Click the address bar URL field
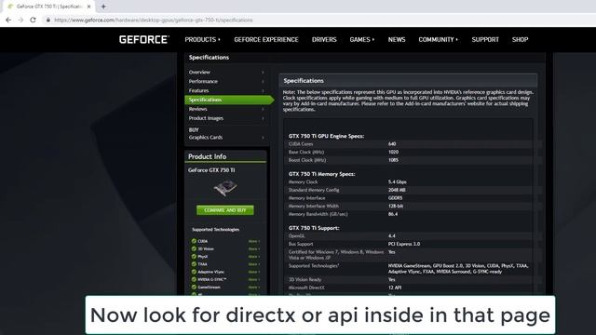The image size is (596, 335). click(x=153, y=20)
